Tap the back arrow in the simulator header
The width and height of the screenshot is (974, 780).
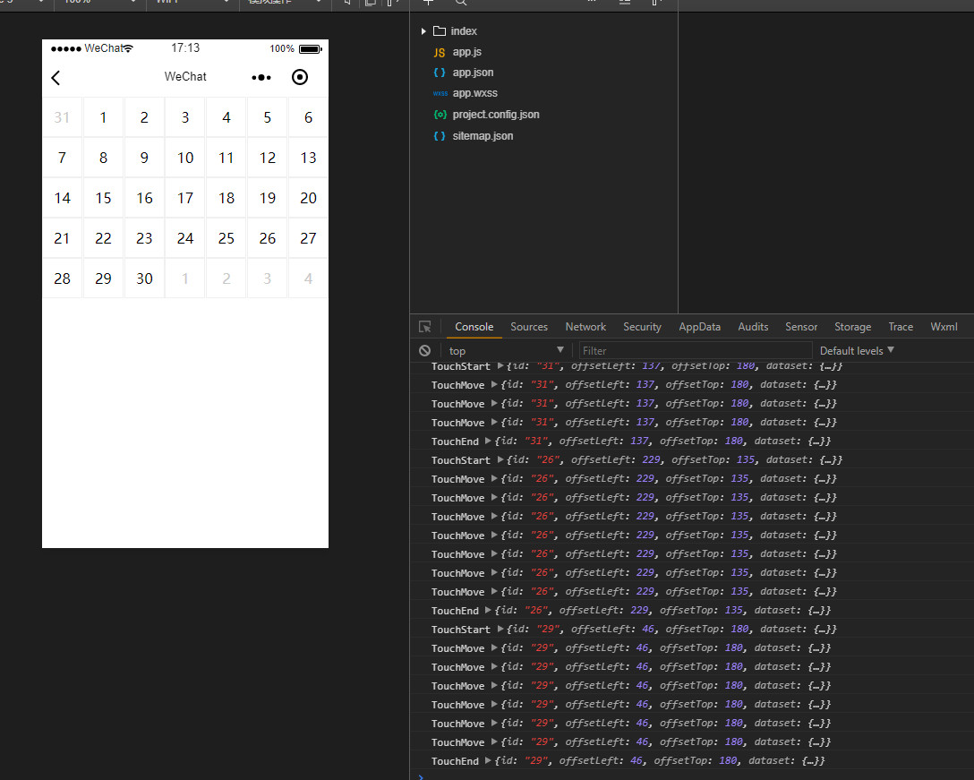tap(56, 78)
